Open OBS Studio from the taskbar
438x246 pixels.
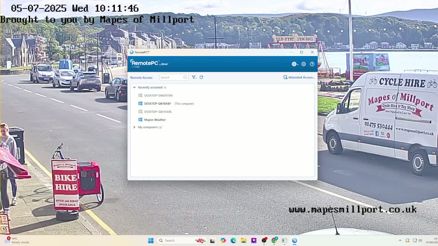264,241
